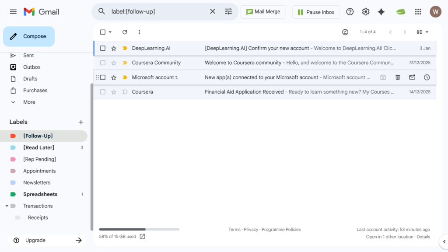
Task: Archive the Microsoft account email
Action: click(x=383, y=77)
